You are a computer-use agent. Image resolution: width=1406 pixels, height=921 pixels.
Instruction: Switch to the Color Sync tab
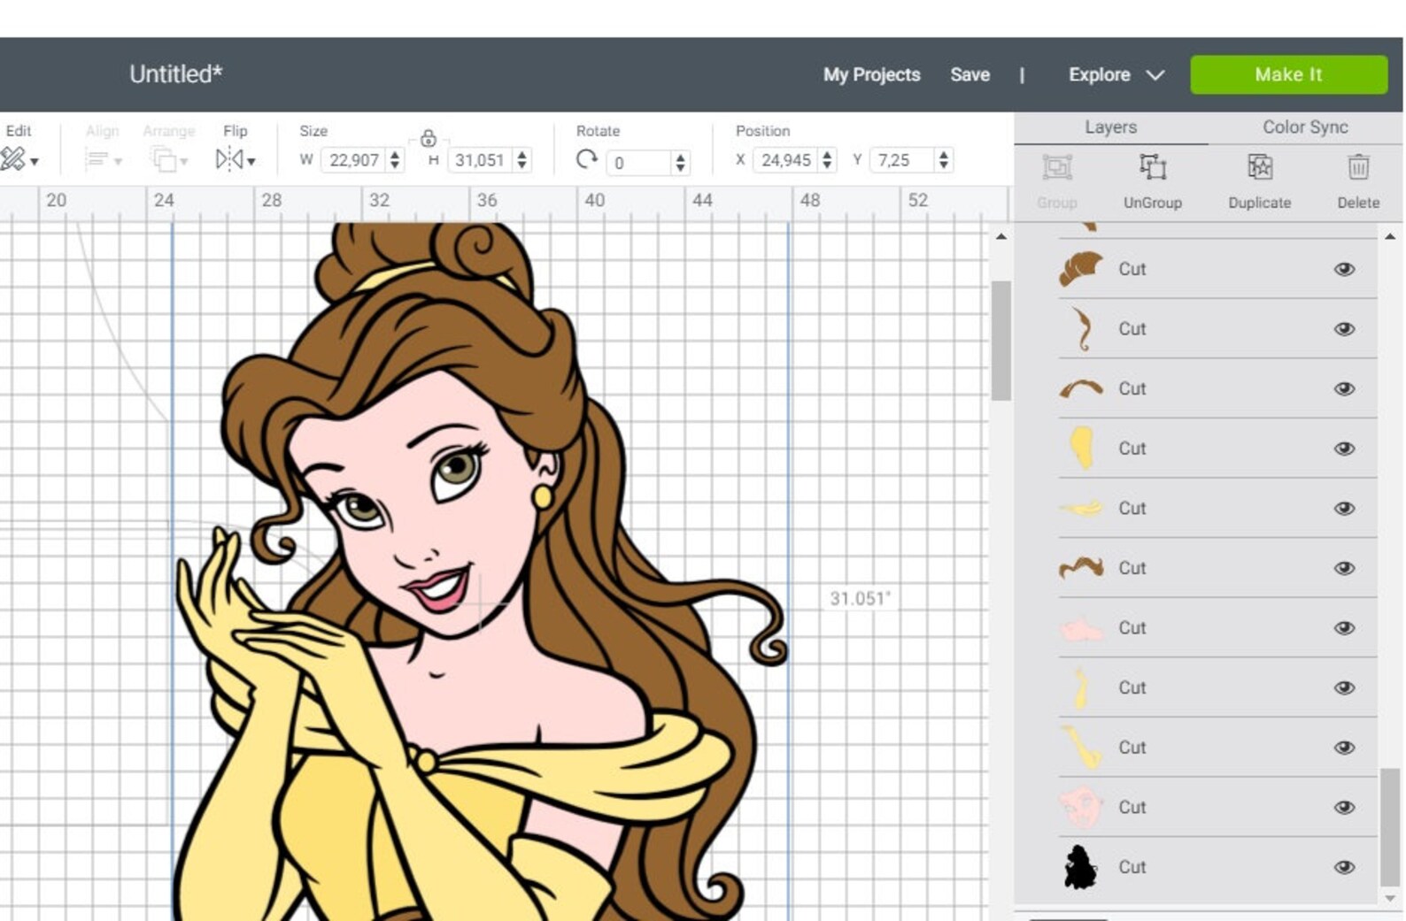pos(1305,127)
